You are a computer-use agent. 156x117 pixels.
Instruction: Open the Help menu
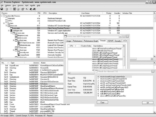coord(38,5)
